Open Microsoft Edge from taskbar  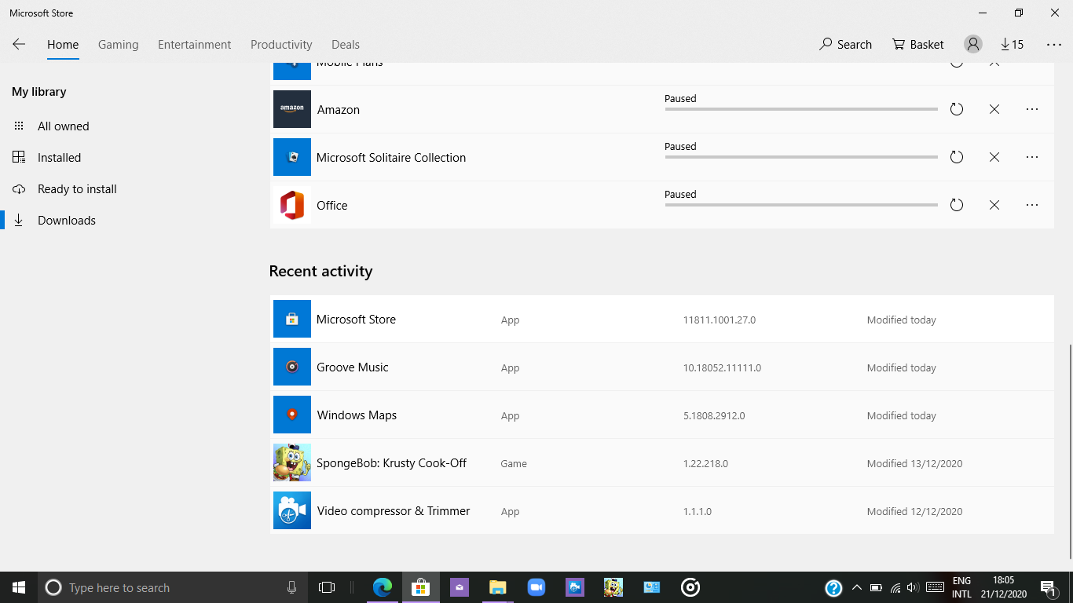383,587
